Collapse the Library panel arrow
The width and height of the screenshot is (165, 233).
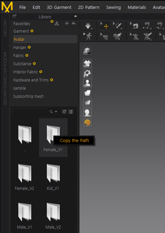(x=75, y=16)
